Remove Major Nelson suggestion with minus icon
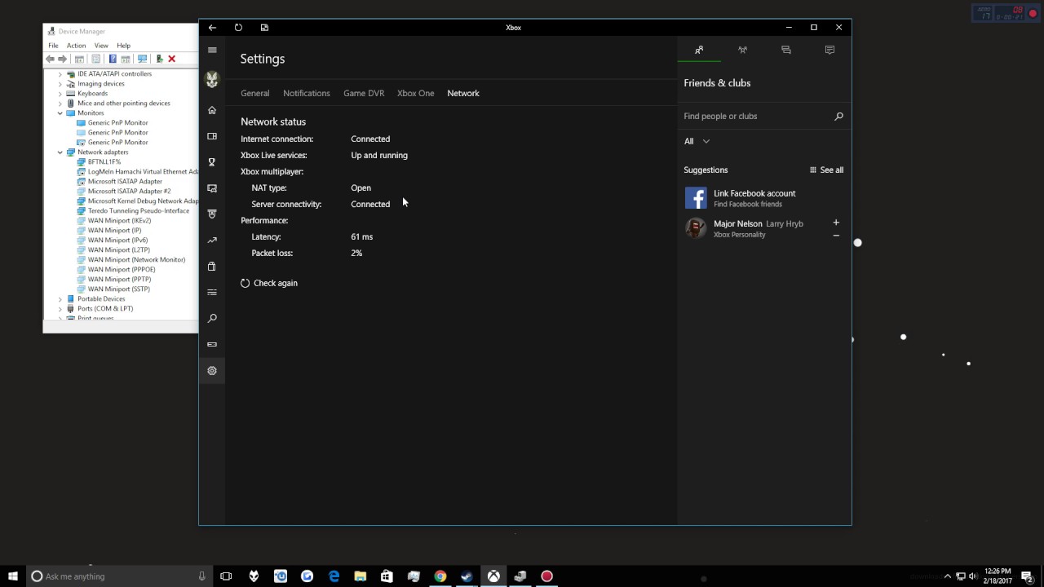This screenshot has height=587, width=1044. coord(836,236)
